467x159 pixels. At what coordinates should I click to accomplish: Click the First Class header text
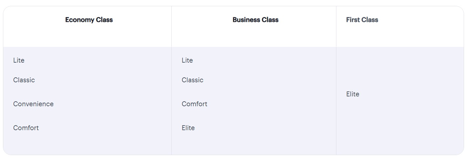[362, 20]
